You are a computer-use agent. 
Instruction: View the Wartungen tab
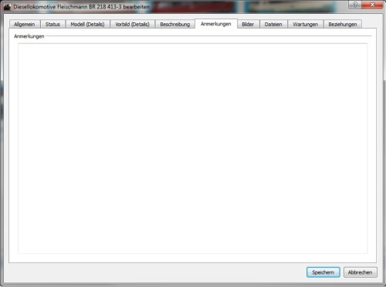(306, 24)
